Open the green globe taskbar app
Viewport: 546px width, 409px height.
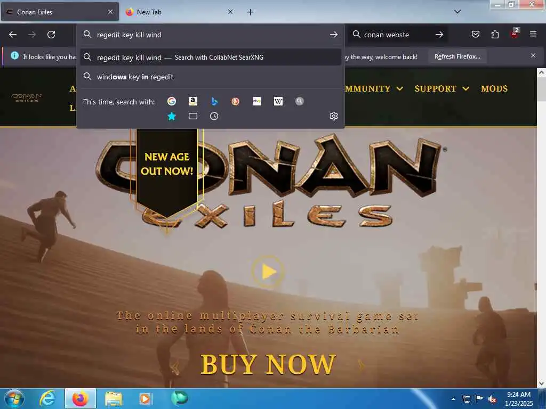tap(179, 398)
